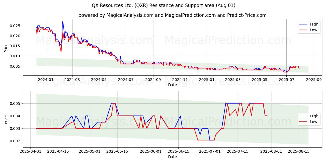Click the '0.020' y-axis label on the top chart
The width and height of the screenshot is (327, 163).
(16, 36)
